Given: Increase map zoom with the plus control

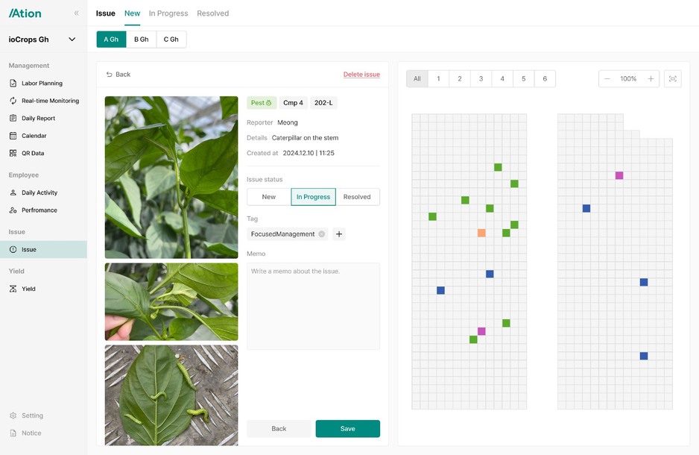Looking at the screenshot, I should coord(650,78).
